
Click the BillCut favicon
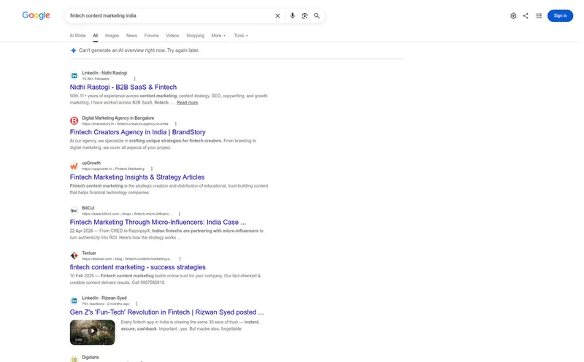(x=74, y=211)
